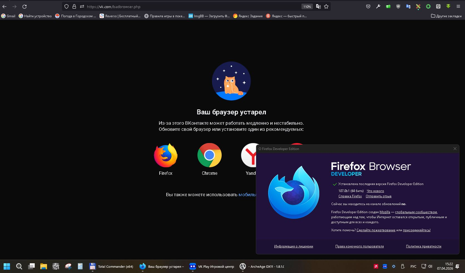465x273 pixels.
Task: Switch to VK Play Игровой центр window
Action: (212, 267)
